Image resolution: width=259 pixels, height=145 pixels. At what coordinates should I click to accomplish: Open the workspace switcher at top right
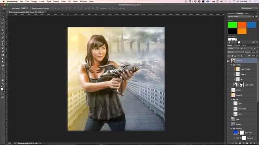coord(249,8)
